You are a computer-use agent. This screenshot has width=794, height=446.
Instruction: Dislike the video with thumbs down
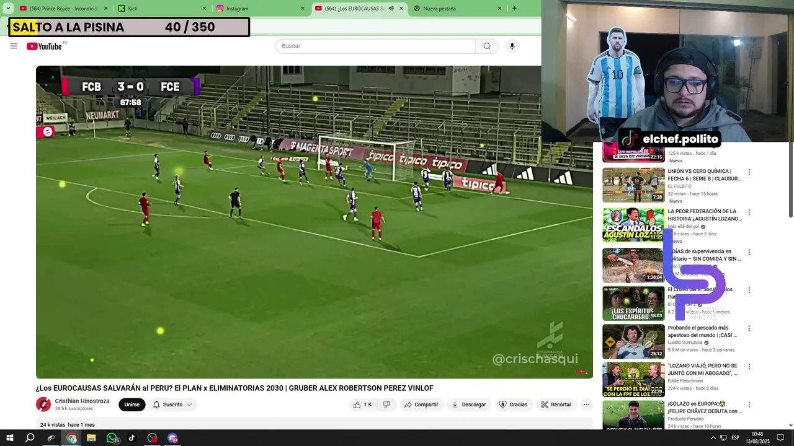pos(386,404)
